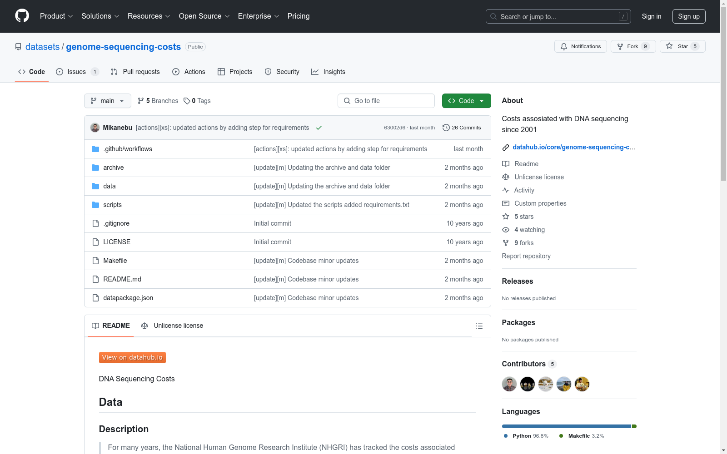Open the GitHub home logo
The height and width of the screenshot is (454, 727).
click(22, 16)
